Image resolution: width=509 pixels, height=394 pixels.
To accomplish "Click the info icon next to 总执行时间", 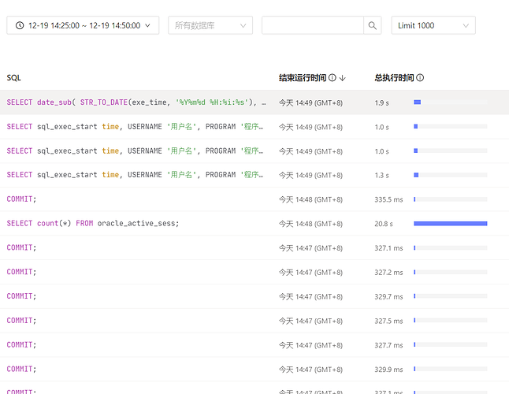I will point(420,77).
